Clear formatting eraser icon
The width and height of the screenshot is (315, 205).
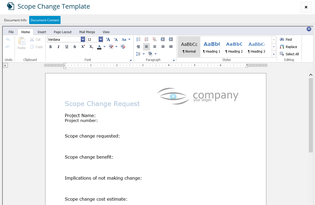coord(123,47)
